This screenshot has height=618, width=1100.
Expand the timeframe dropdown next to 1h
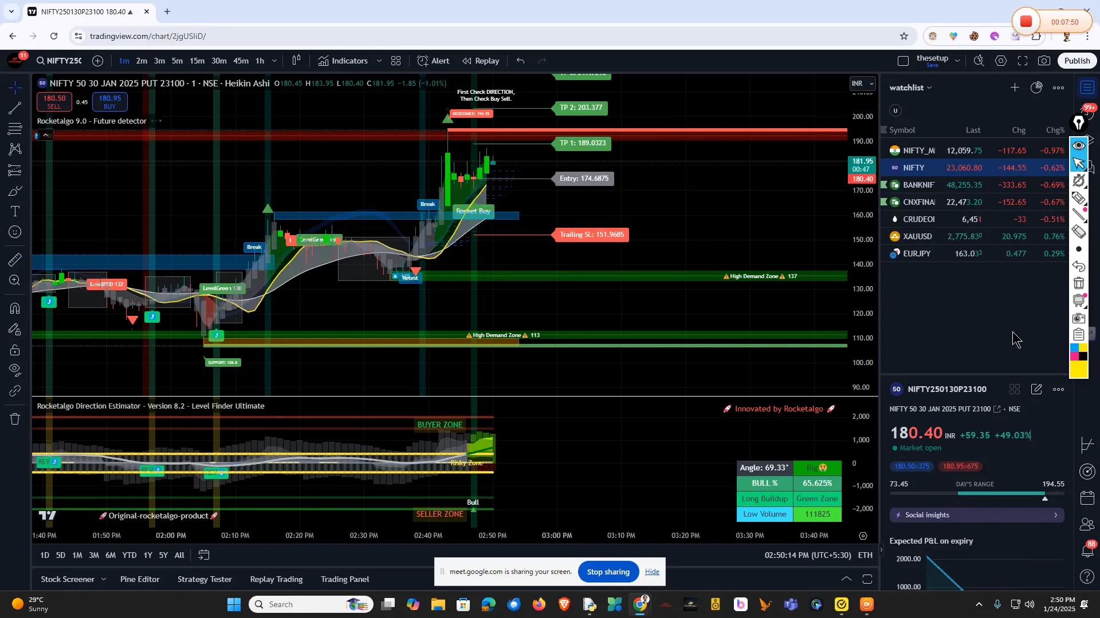pyautogui.click(x=274, y=61)
